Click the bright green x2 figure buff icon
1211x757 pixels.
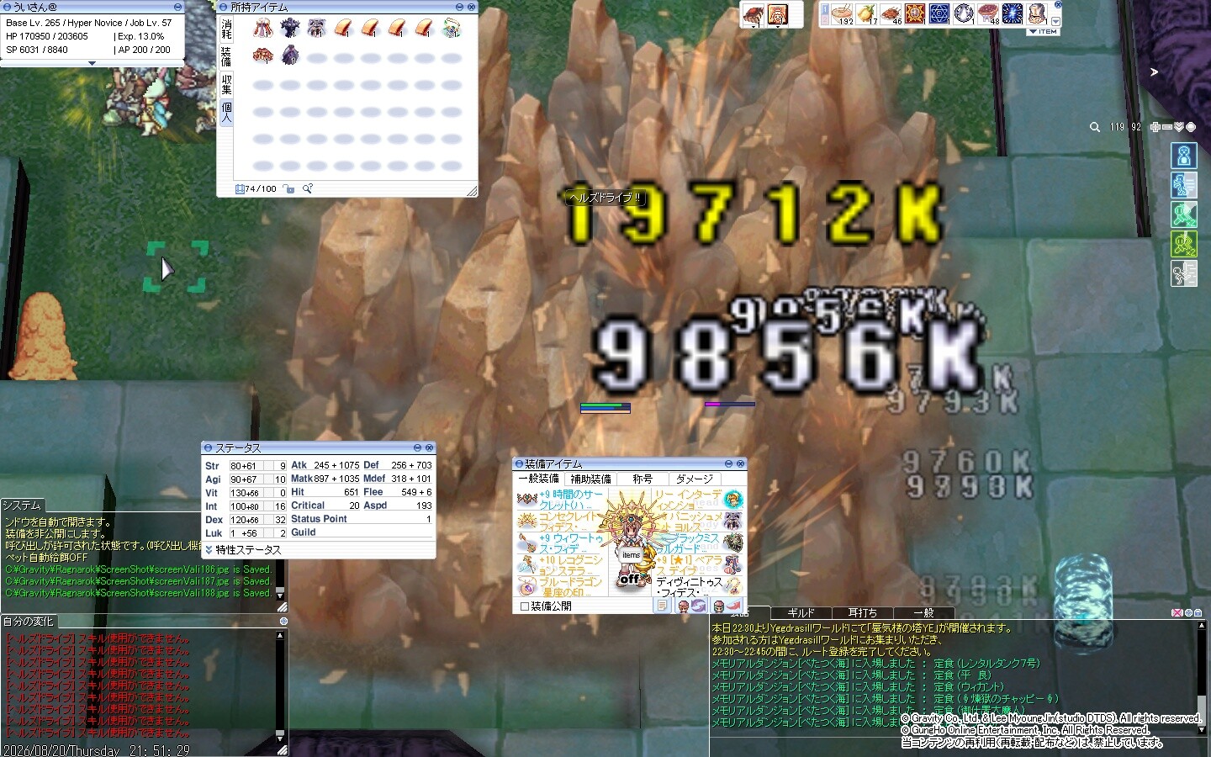point(1184,245)
